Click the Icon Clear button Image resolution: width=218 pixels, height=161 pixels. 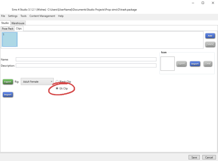click(208, 64)
